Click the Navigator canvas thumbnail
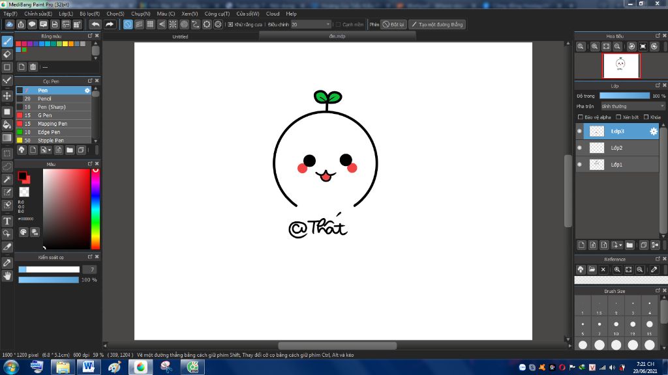 (x=621, y=66)
